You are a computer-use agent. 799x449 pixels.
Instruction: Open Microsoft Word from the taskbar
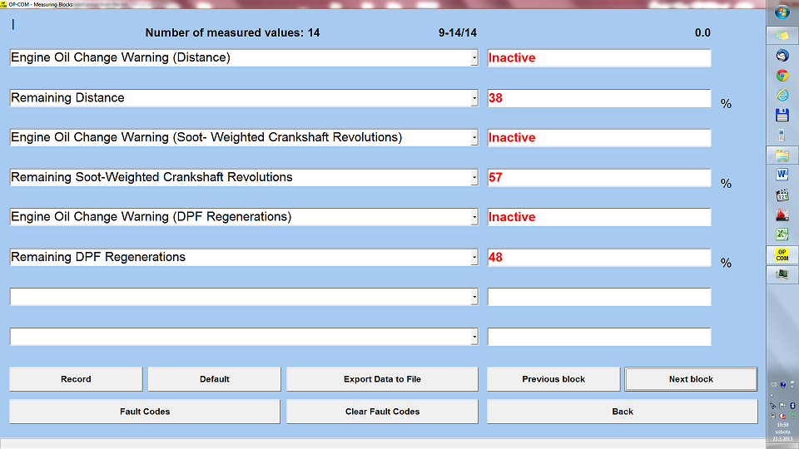[782, 175]
